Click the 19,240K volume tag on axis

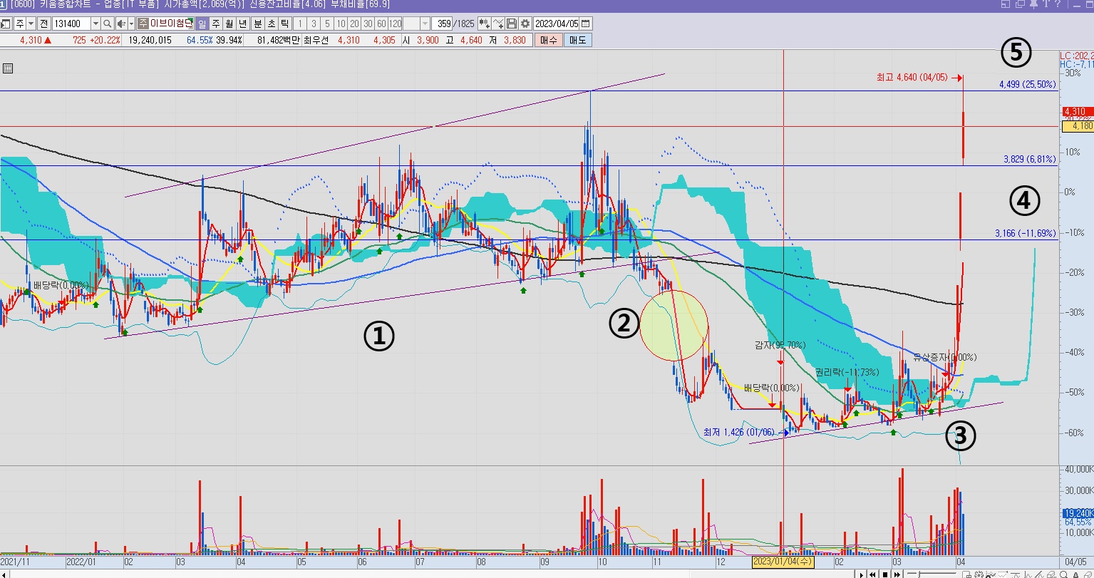[1077, 512]
